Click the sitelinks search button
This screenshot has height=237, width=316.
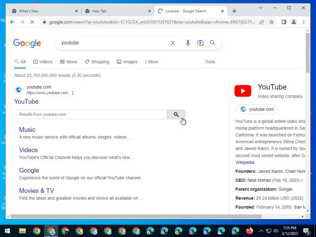[176, 114]
